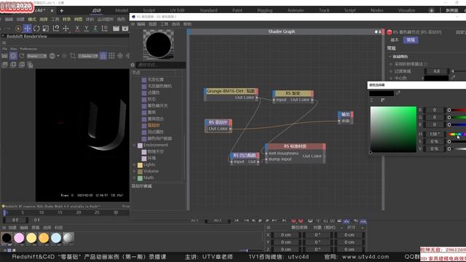466x262 pixels.
Task: Click the red channel slider
Action: point(457,110)
